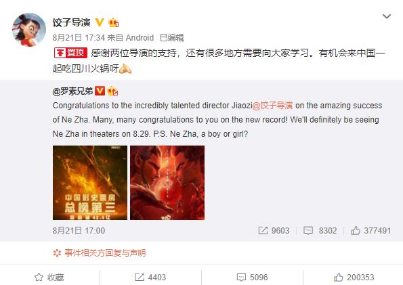Click the crown level icon beside 罗素兄弟
The width and height of the screenshot is (403, 285).
point(112,91)
